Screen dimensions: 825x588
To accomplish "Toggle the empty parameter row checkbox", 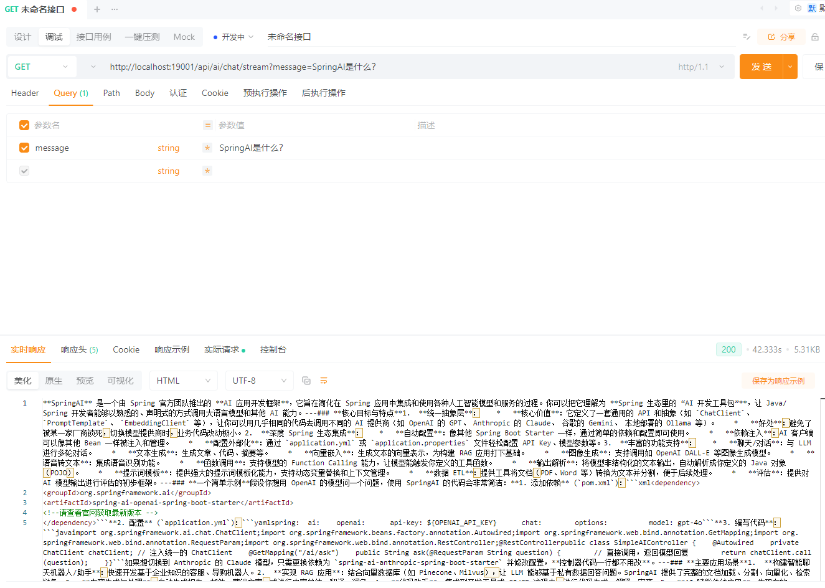I will pyautogui.click(x=24, y=171).
